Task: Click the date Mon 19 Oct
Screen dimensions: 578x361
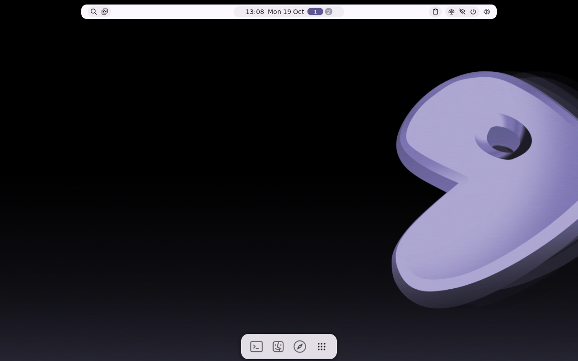Action: (x=286, y=12)
